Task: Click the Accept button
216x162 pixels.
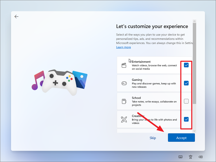Action: tap(181, 138)
